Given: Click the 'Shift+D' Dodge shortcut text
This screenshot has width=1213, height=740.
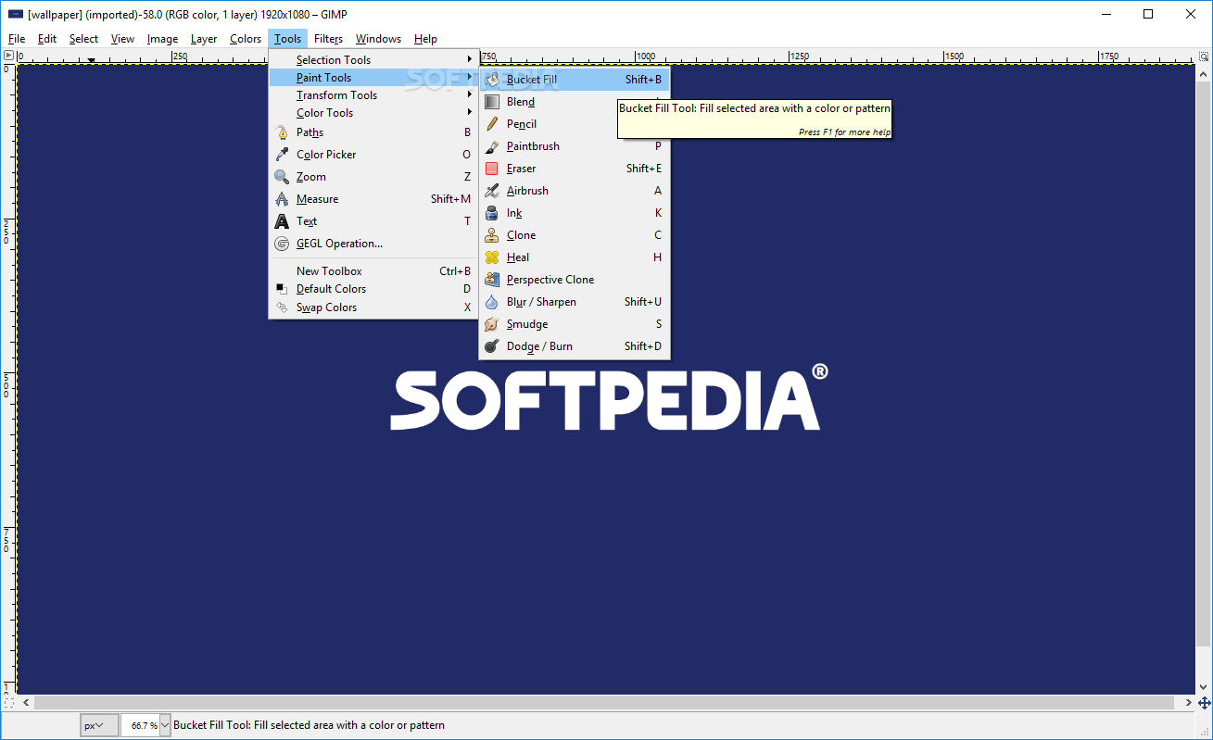Looking at the screenshot, I should pyautogui.click(x=643, y=346).
